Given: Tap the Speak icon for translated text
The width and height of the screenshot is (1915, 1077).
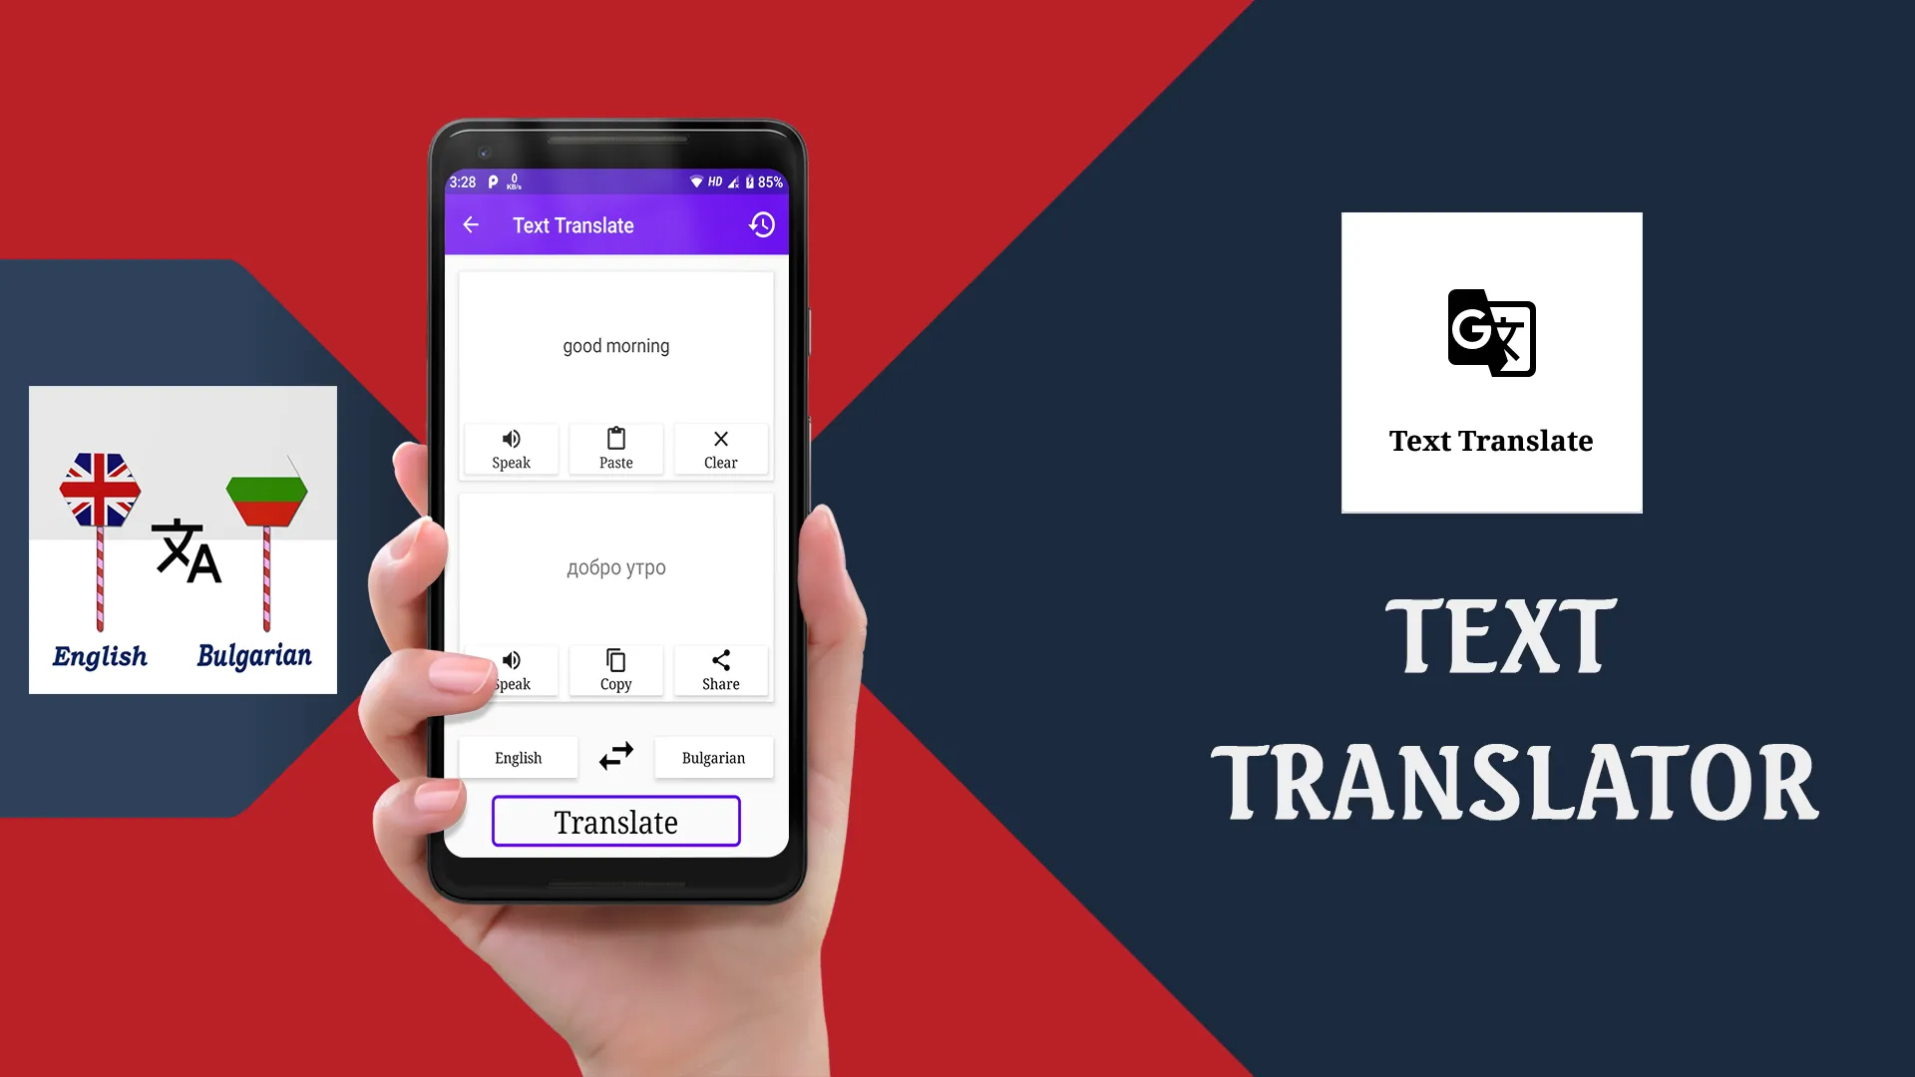Looking at the screenshot, I should [x=512, y=668].
